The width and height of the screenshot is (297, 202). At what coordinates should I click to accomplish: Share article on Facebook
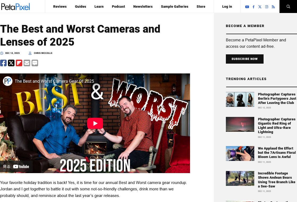pyautogui.click(x=3, y=63)
